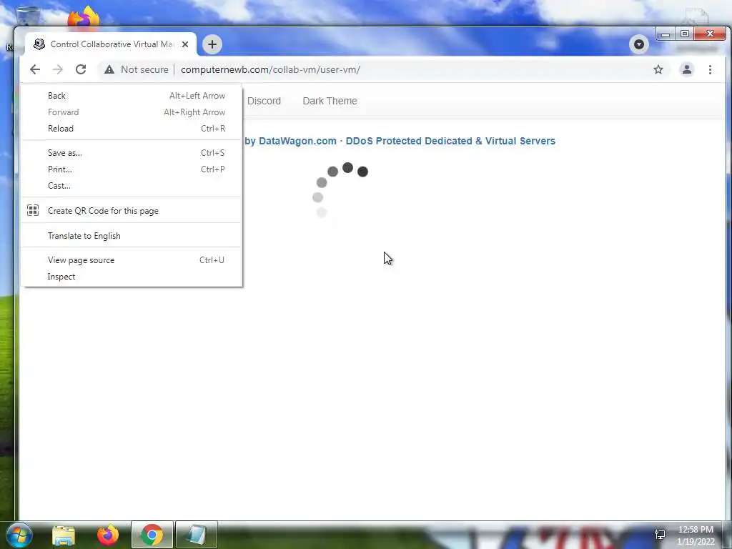Image resolution: width=732 pixels, height=549 pixels.
Task: Choose Save as... from context menu
Action: pos(132,153)
